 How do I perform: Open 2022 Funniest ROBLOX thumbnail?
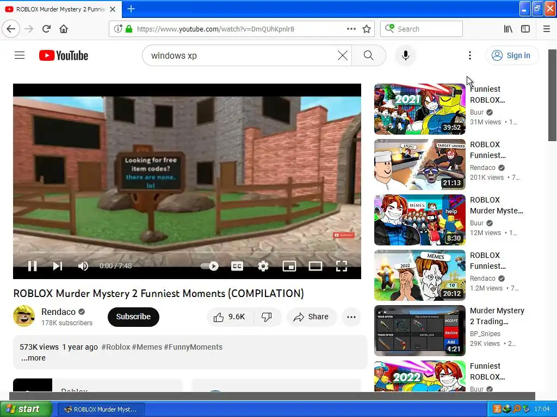coord(419,376)
